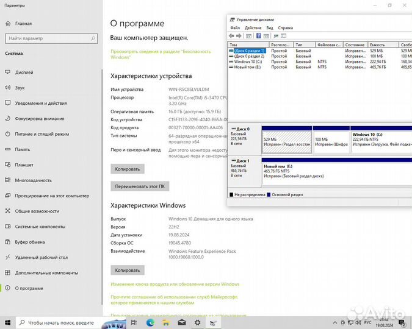The height and width of the screenshot is (329, 412).
Task: Go forward with the Disk Management toolbar arrow
Action: coord(239,36)
